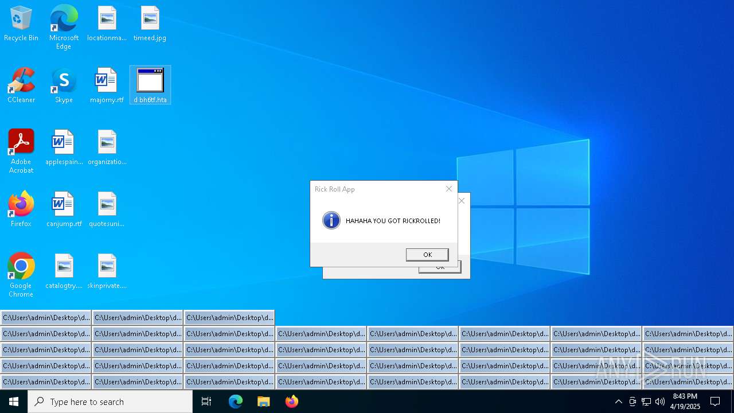Close the front Rick Roll App dialog
The height and width of the screenshot is (413, 734).
tap(449, 189)
